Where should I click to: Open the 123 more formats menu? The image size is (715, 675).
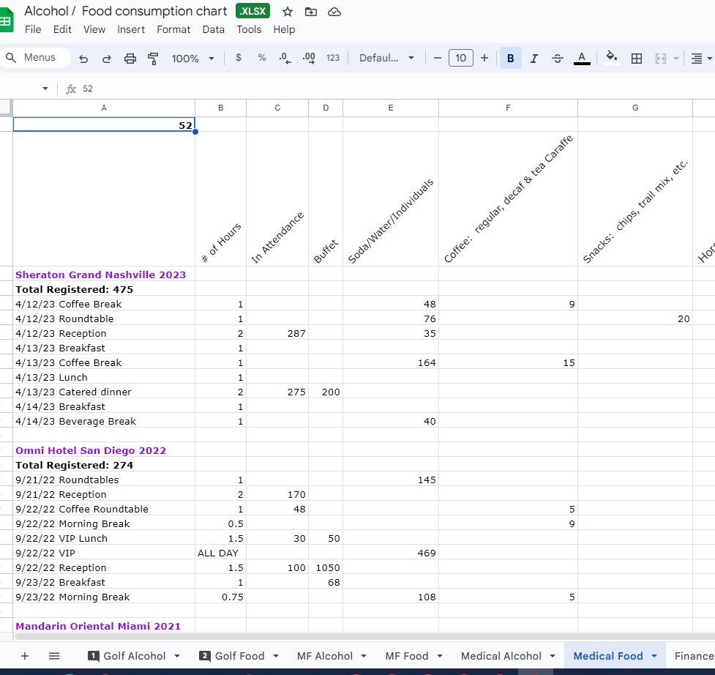333,58
